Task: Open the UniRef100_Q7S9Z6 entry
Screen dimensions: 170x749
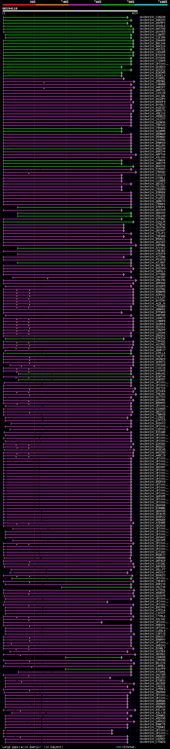Action: click(x=152, y=58)
